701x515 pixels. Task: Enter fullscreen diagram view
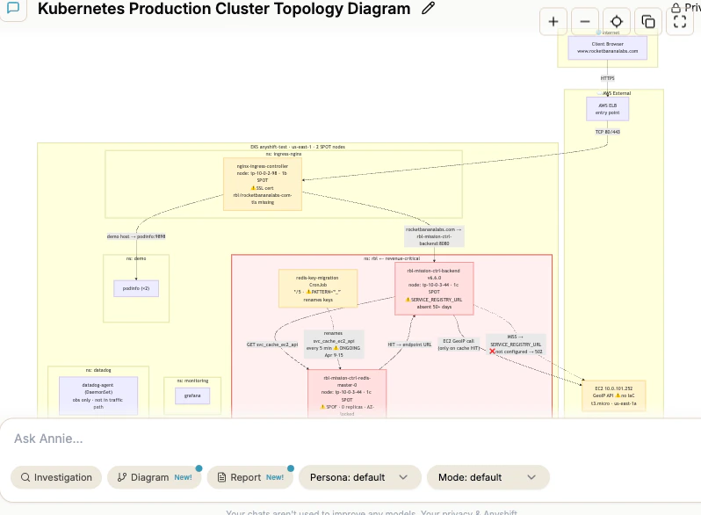(x=680, y=21)
